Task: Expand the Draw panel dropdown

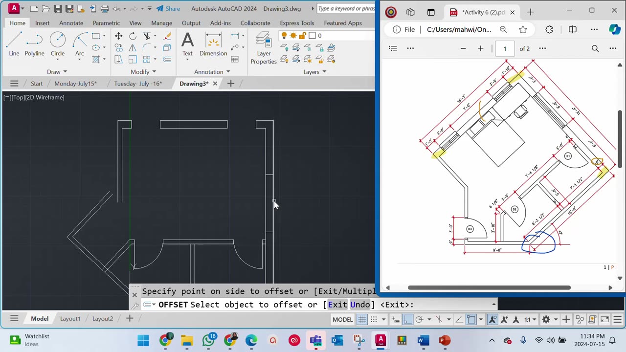Action: pos(57,72)
